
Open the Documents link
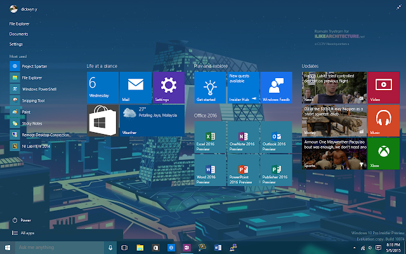(x=18, y=34)
